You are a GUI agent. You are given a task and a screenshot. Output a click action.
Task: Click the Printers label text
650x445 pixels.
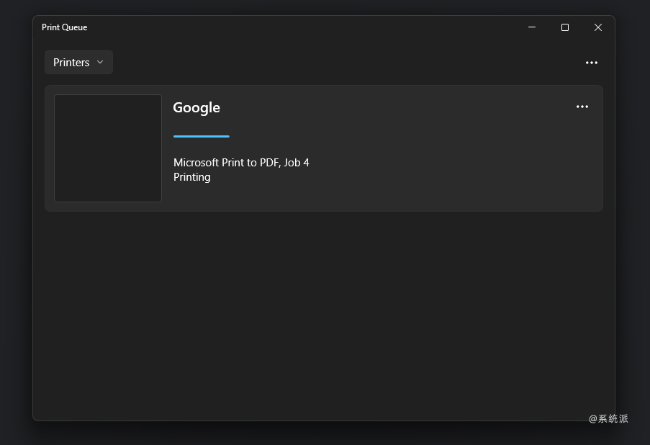(71, 62)
